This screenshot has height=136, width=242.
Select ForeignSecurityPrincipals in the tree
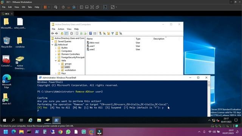[x=73, y=57]
